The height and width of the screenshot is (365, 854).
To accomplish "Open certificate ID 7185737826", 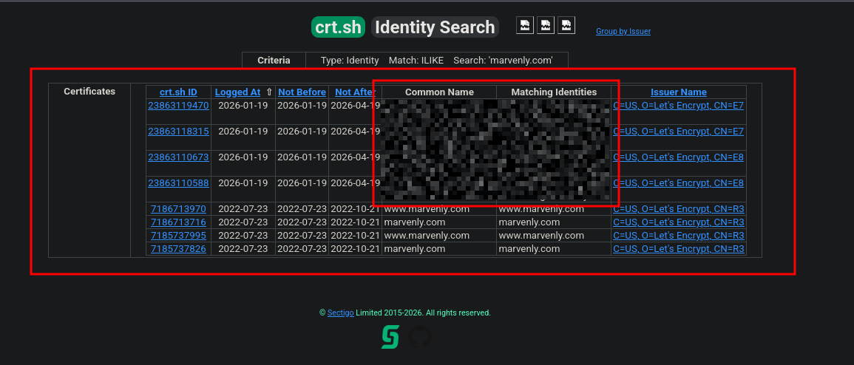I will coord(178,249).
